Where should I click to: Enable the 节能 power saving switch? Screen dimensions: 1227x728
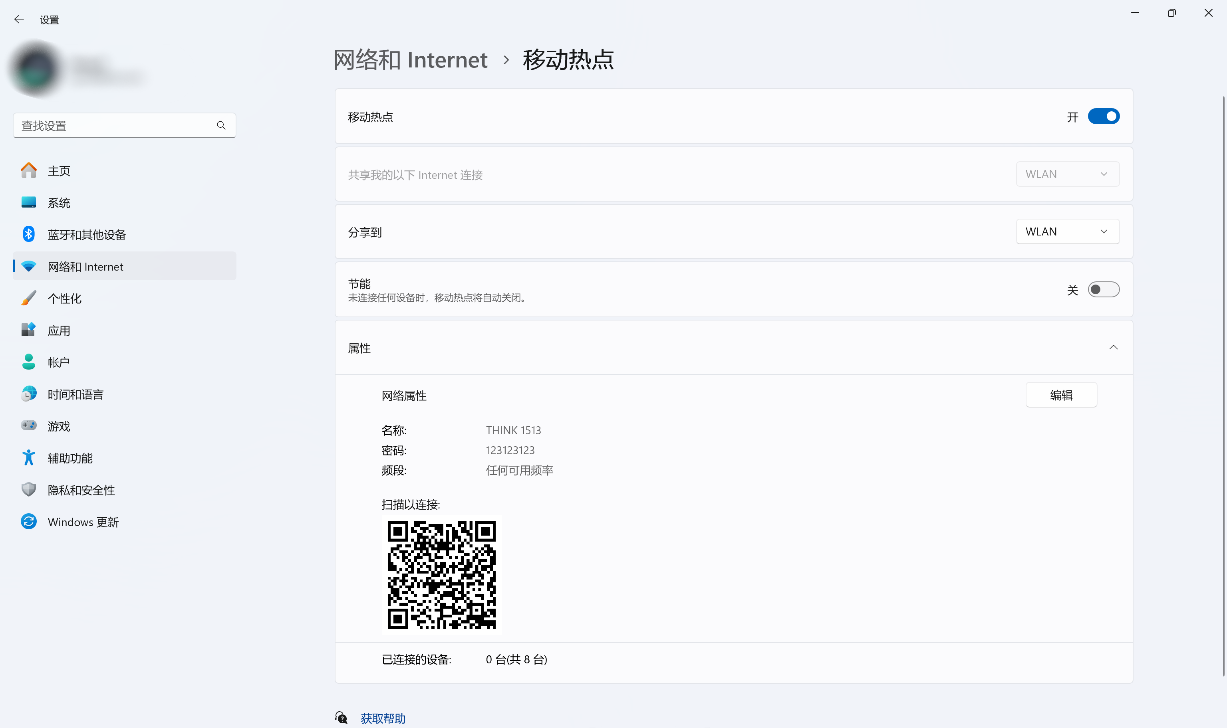click(x=1103, y=290)
